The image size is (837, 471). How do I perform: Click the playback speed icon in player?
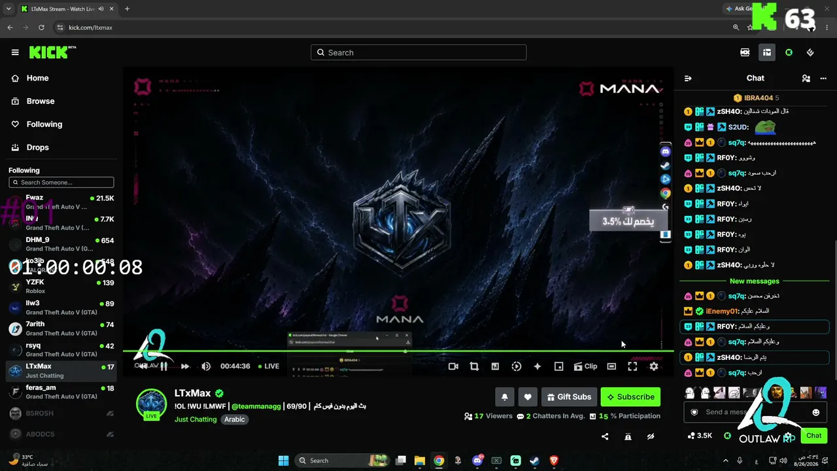[517, 366]
